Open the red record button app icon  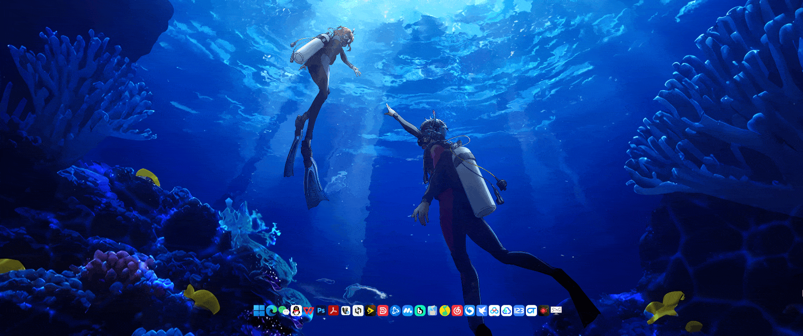[544, 311]
